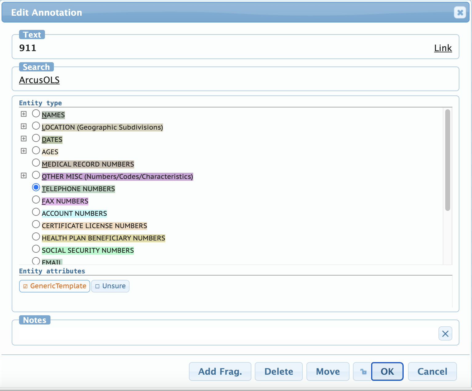This screenshot has height=391, width=472.
Task: Select the DATES radio button
Action: (36, 138)
